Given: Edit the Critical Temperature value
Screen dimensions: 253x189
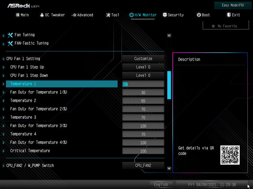Looking at the screenshot, I should (143, 151).
